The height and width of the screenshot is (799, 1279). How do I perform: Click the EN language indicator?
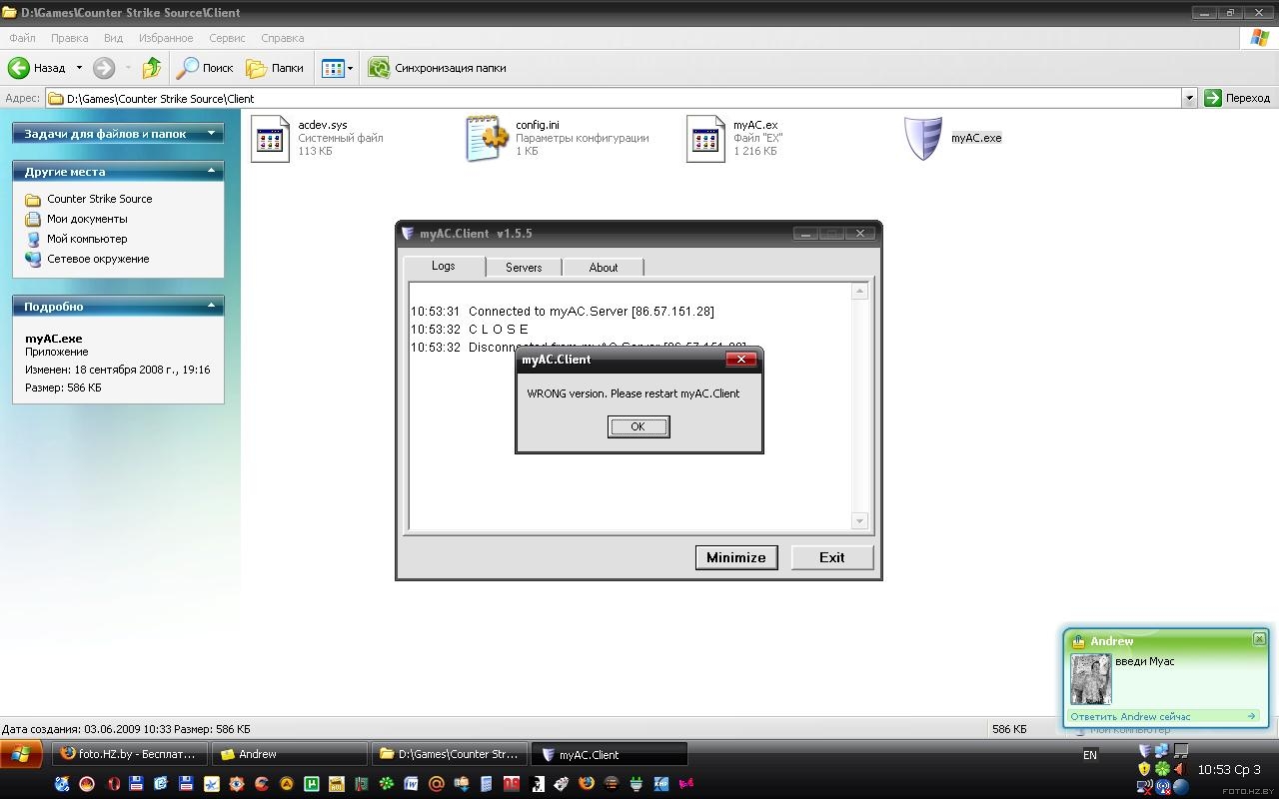tap(1090, 755)
